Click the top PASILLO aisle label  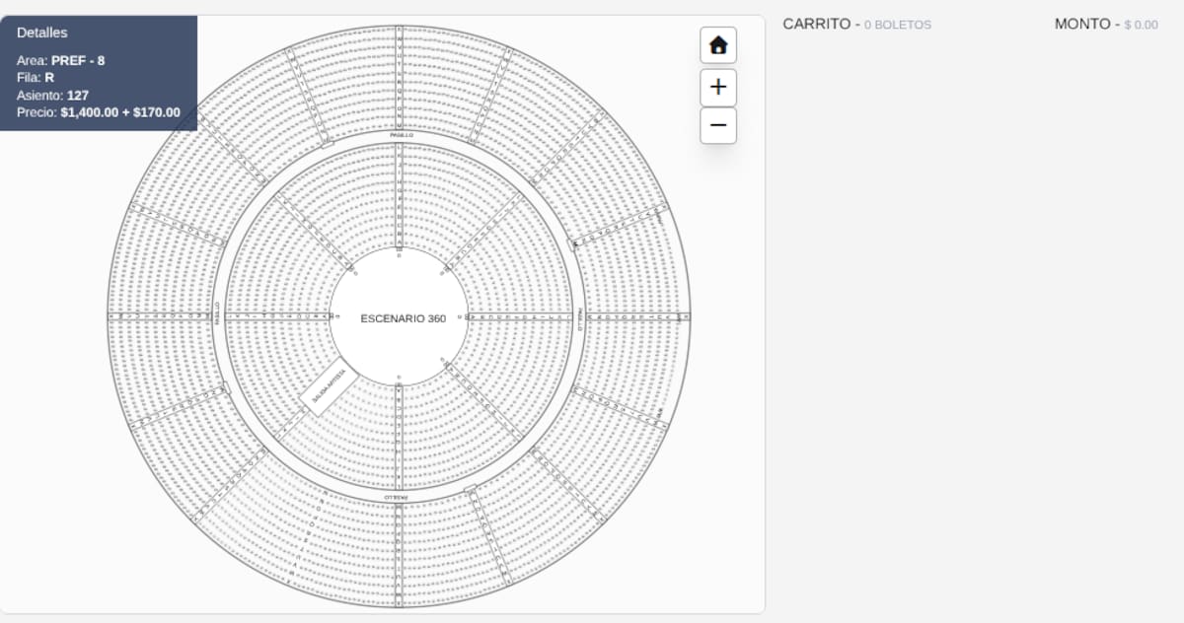(402, 135)
